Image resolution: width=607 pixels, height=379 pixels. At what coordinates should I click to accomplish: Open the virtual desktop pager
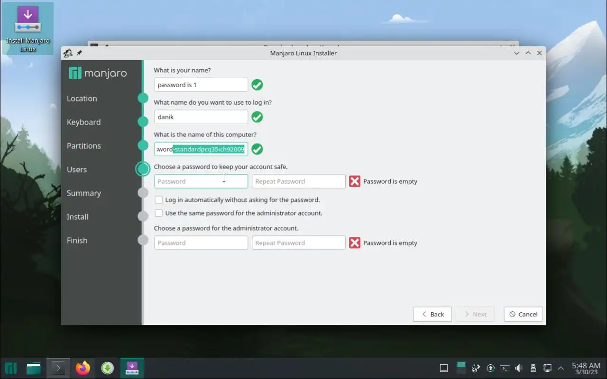[x=461, y=368]
